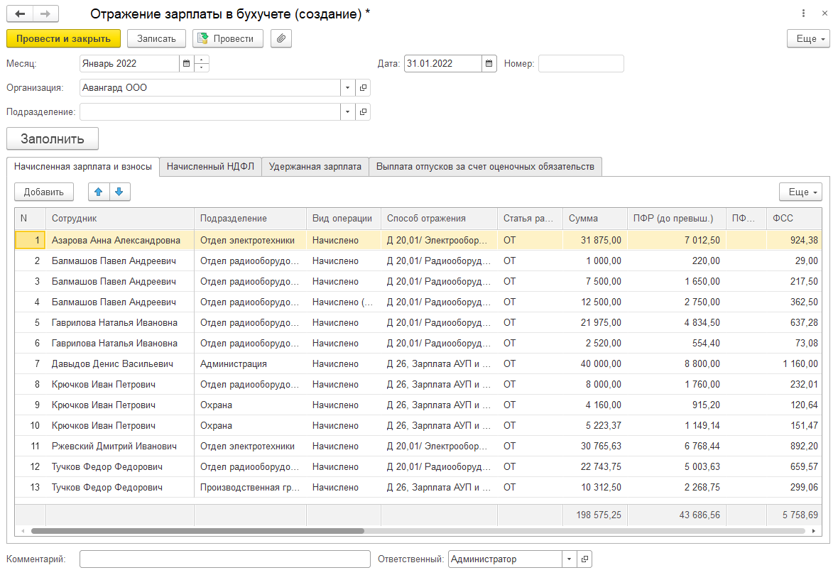The height and width of the screenshot is (575, 838).
Task: Click into the Комментарий text field
Action: tap(224, 559)
